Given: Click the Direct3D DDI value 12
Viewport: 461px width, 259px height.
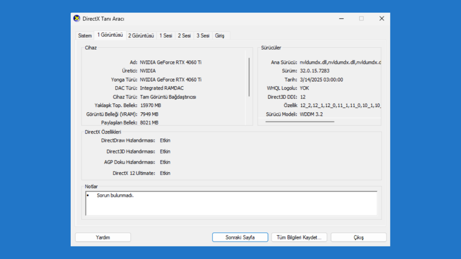Looking at the screenshot, I should 303,97.
